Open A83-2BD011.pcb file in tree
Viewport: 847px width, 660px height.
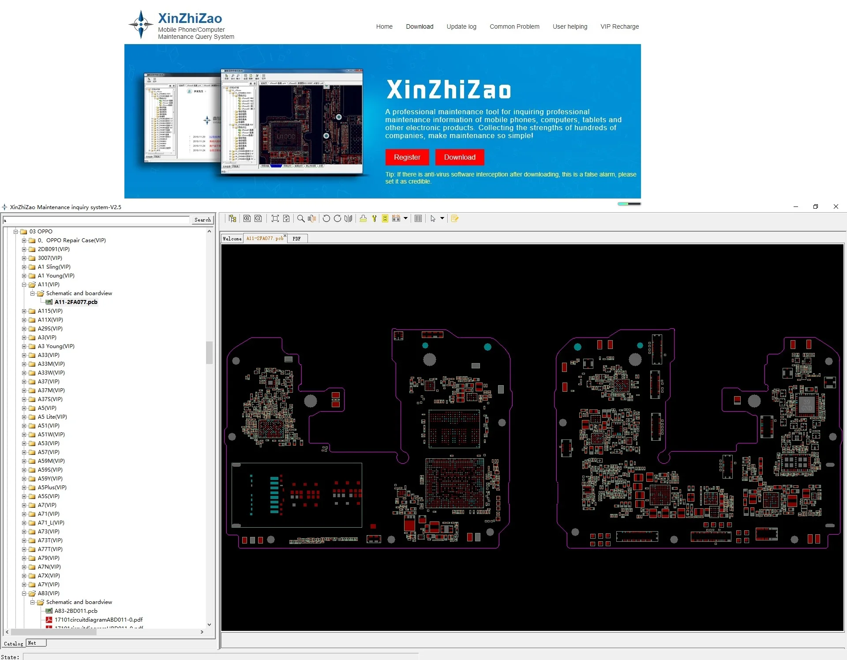(x=76, y=611)
